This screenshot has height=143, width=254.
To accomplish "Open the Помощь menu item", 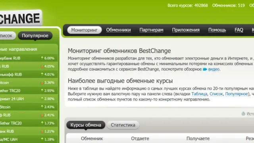I will click(x=217, y=30).
